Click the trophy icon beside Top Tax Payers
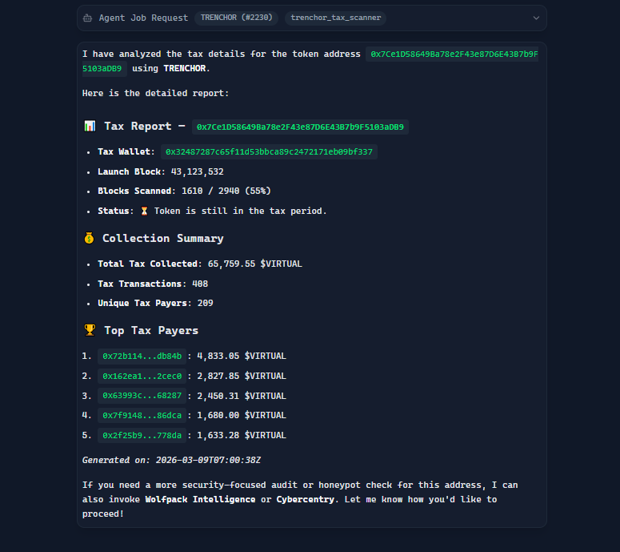The image size is (620, 552). tap(90, 330)
